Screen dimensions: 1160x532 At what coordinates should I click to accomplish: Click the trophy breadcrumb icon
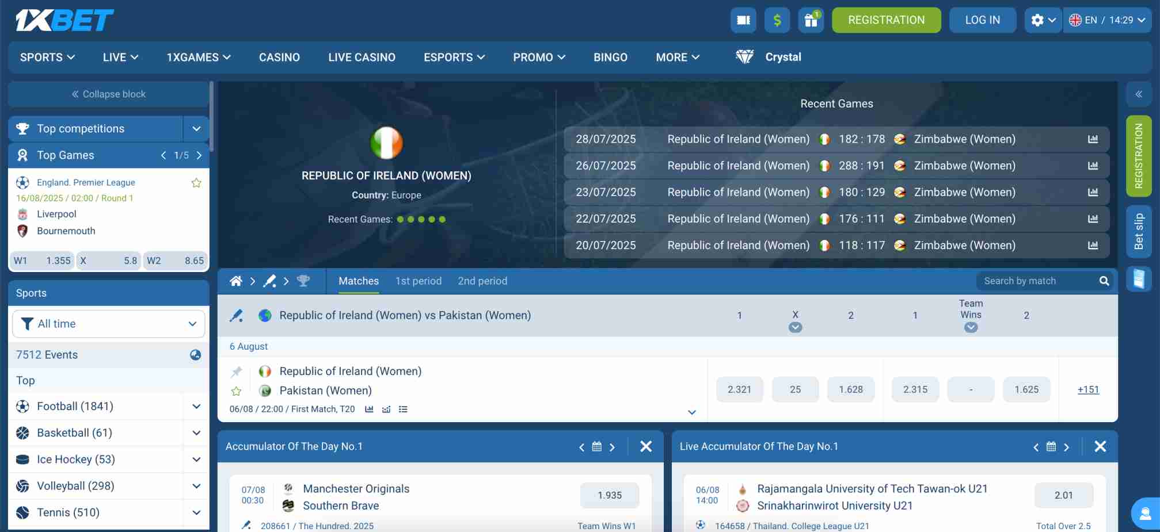(303, 281)
